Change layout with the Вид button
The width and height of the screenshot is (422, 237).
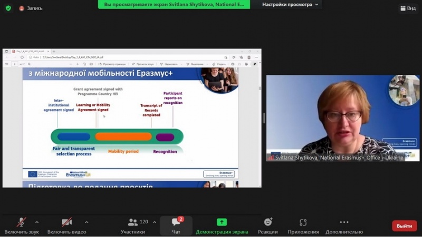407,8
